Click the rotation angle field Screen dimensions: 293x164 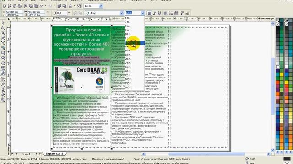[62, 13]
